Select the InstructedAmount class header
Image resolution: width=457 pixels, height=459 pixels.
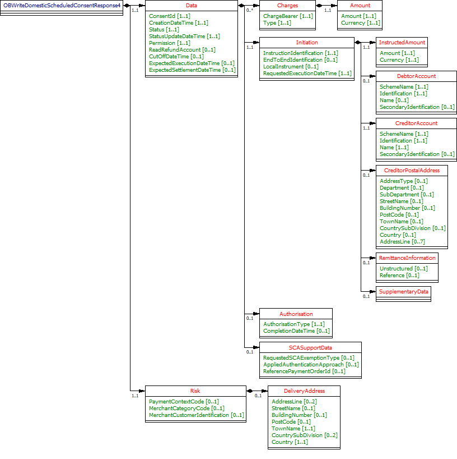tap(402, 42)
